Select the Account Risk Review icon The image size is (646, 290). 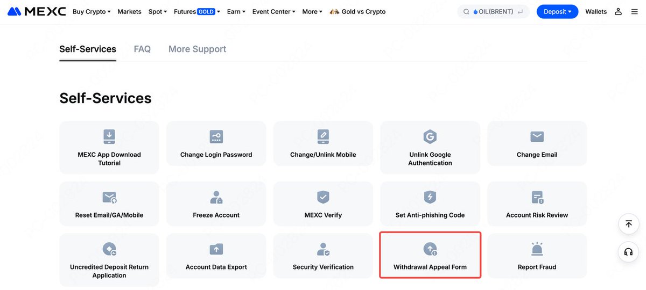(x=537, y=197)
